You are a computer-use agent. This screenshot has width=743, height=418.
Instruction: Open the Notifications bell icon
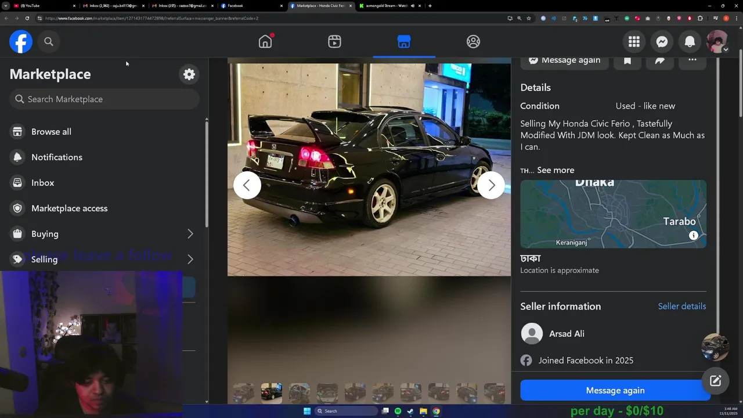(690, 42)
